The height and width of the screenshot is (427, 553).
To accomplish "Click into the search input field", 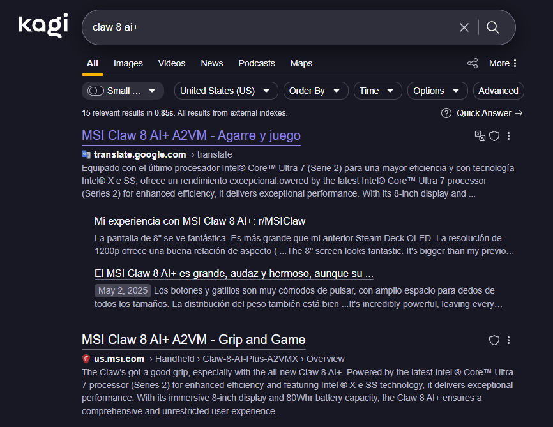I will click(x=268, y=27).
